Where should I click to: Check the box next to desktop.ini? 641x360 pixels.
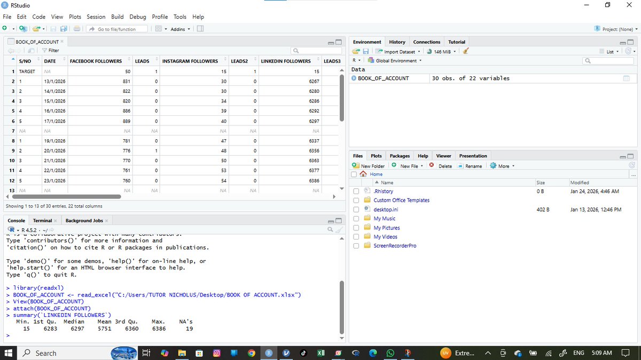click(356, 210)
